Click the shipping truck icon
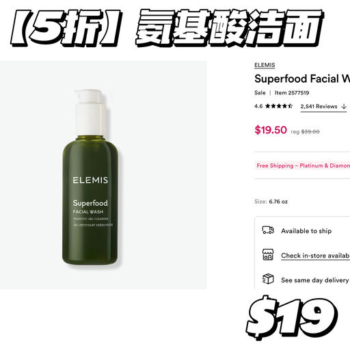The width and height of the screenshot is (350, 350). tap(268, 230)
